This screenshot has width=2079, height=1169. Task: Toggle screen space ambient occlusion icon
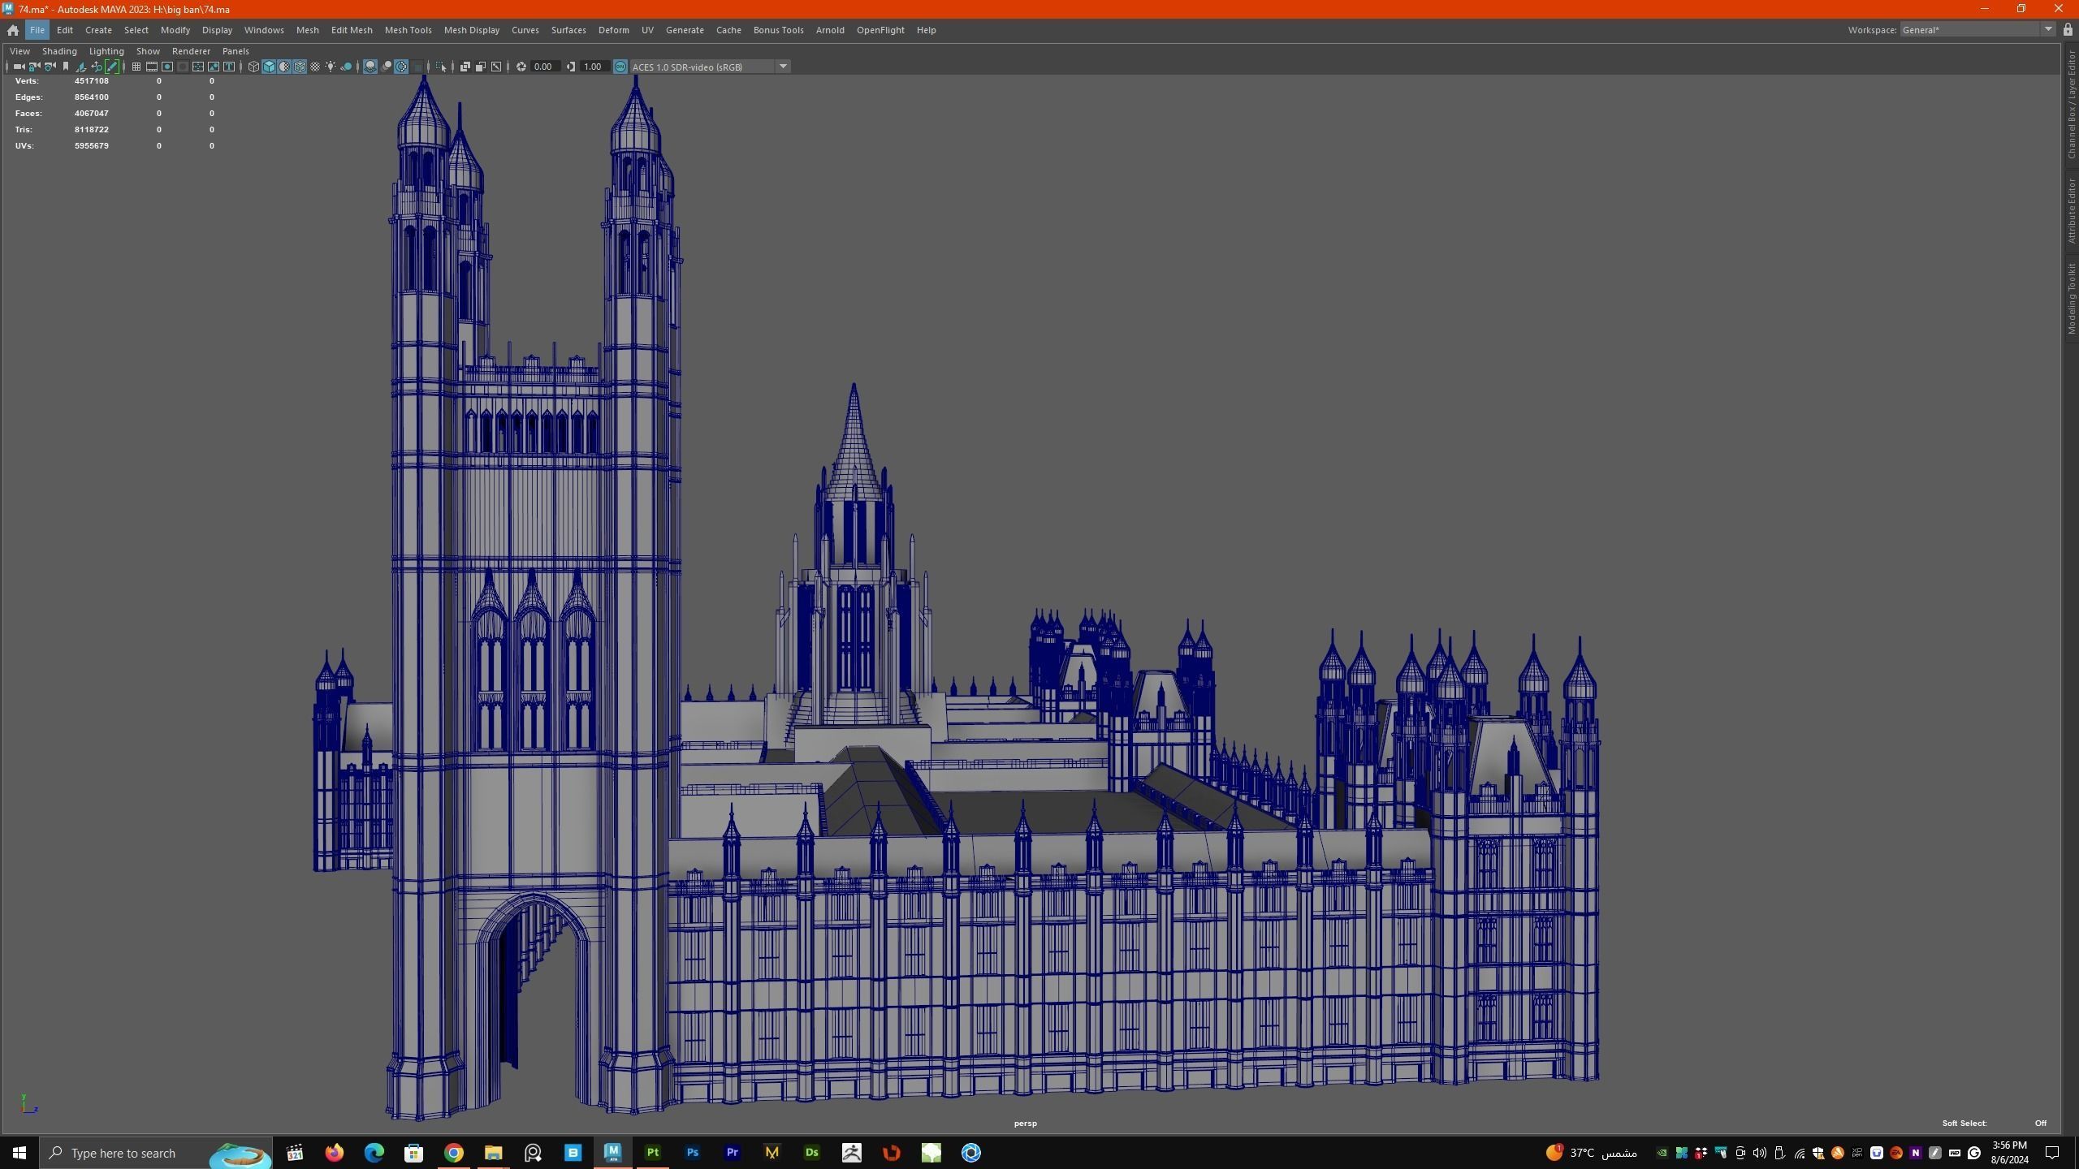pos(370,67)
